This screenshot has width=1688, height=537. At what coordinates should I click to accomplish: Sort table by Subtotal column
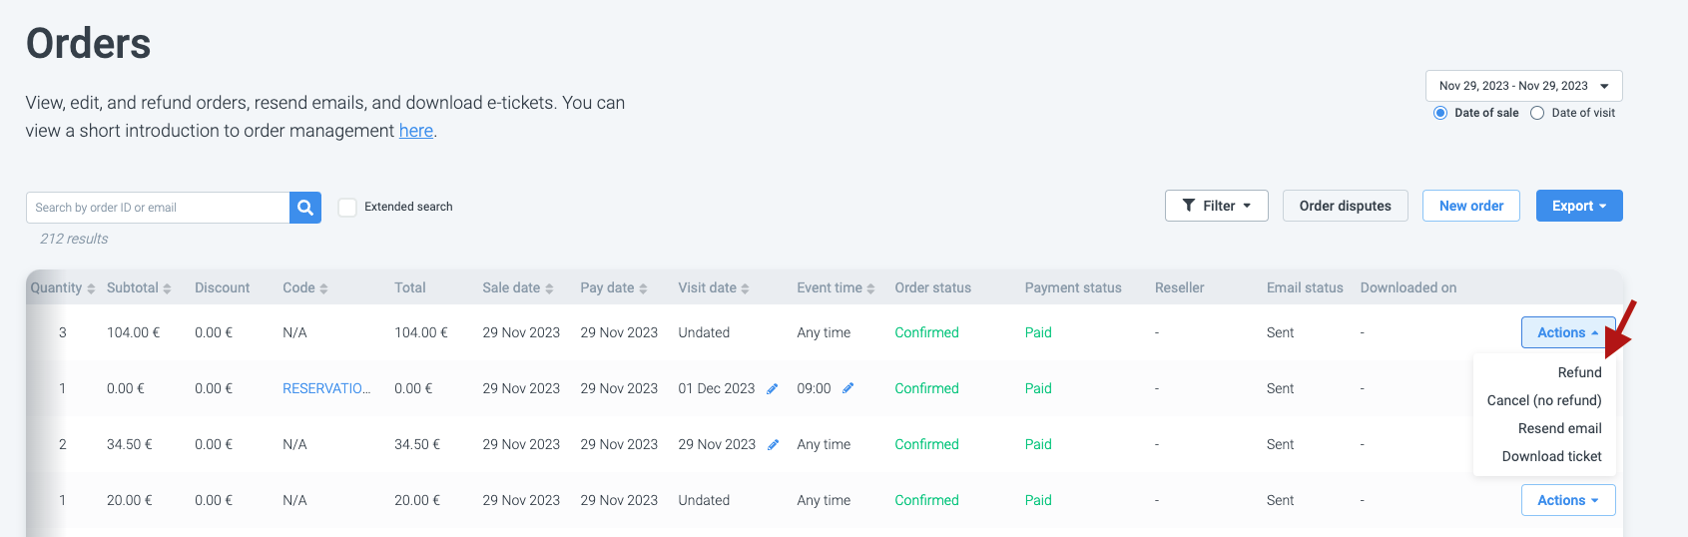pos(167,288)
